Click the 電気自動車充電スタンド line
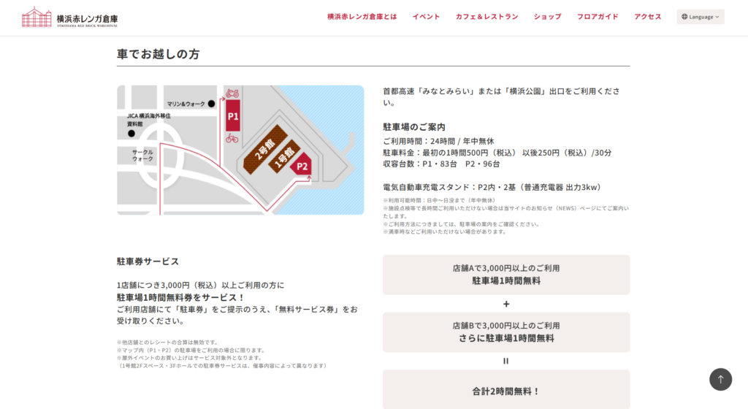This screenshot has width=748, height=409. 493,188
